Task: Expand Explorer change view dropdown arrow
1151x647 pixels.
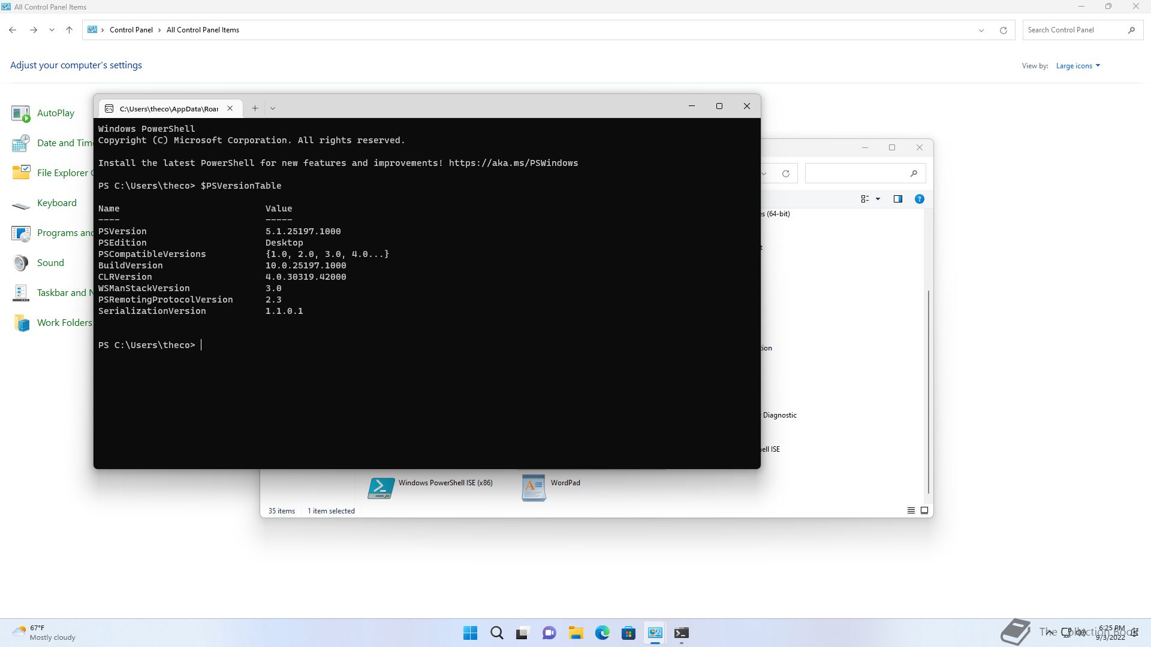Action: [x=878, y=199]
